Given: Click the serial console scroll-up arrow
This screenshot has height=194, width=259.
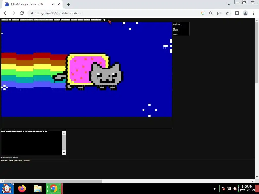Looking at the screenshot, I should pos(64,133).
